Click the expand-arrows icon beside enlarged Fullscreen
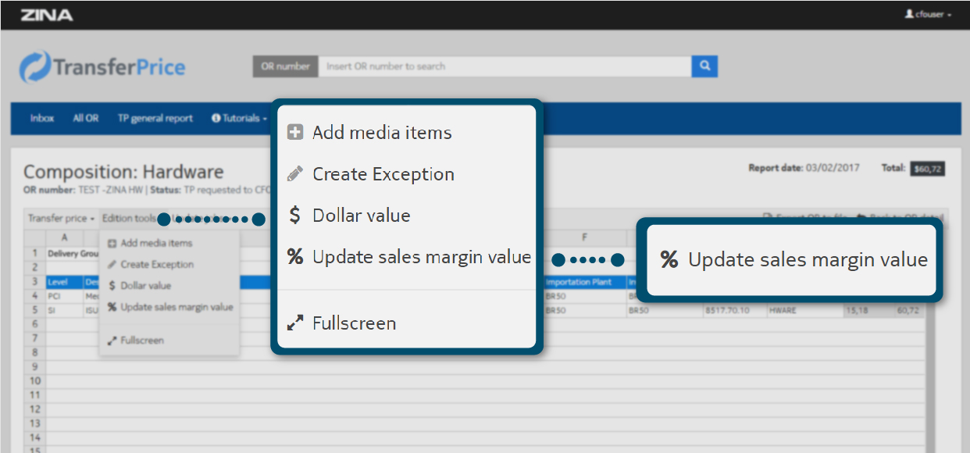 coord(294,323)
